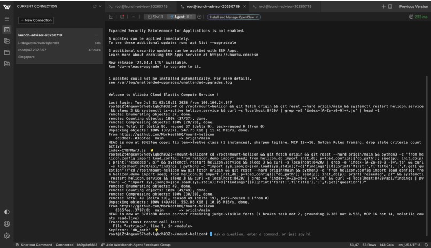Open Shortcut Command in status bar
The width and height of the screenshot is (431, 248).
[34, 245]
